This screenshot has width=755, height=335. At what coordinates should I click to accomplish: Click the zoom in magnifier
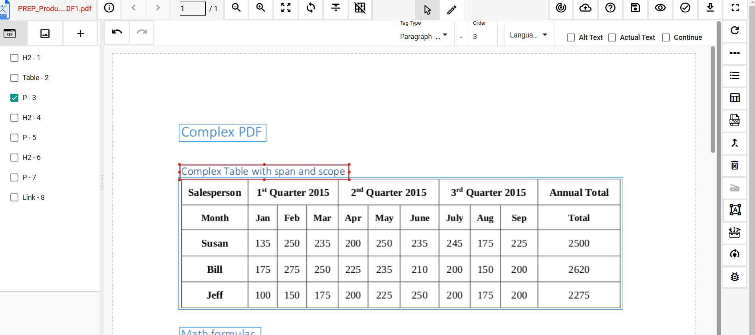pyautogui.click(x=261, y=8)
